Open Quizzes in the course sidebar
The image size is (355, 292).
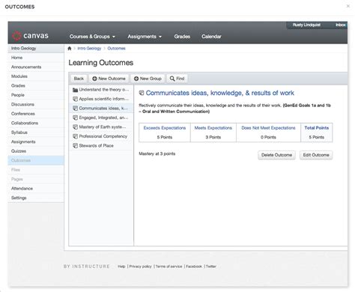pos(36,151)
